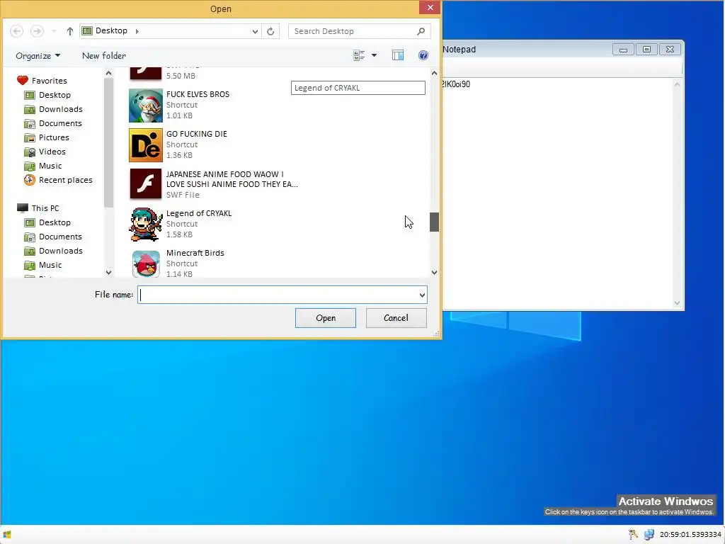
Task: Select the ELVES BROS Santa elf shortcut icon
Action: pyautogui.click(x=146, y=106)
